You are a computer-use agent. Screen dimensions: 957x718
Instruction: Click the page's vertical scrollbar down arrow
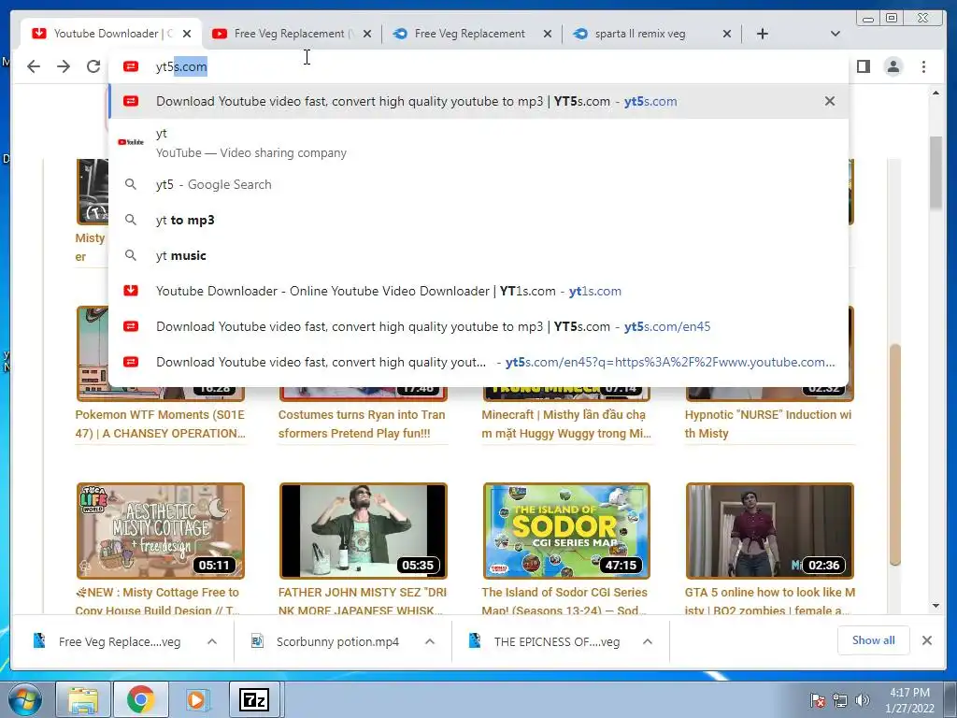936,606
